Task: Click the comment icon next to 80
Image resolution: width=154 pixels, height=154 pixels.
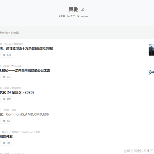Action: pyautogui.click(x=4, y=143)
